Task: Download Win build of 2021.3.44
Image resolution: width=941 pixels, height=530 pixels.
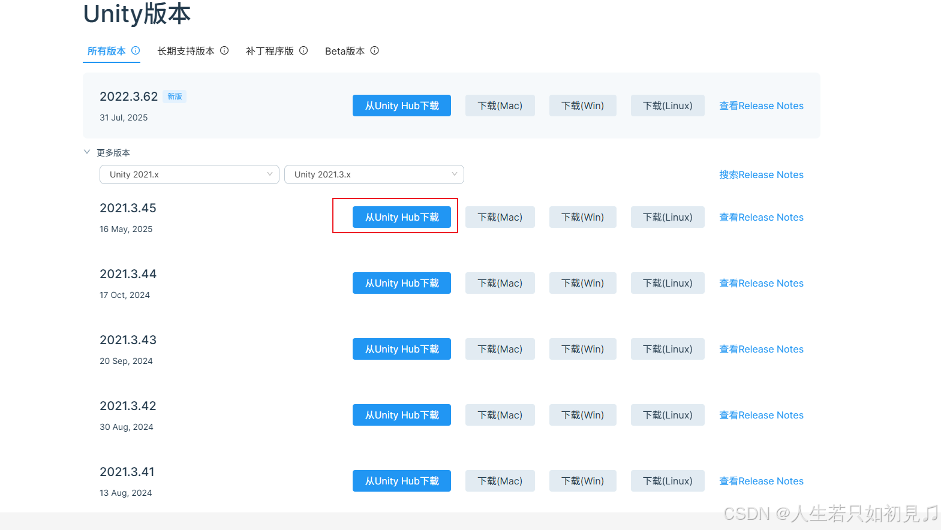Action: pyautogui.click(x=583, y=283)
